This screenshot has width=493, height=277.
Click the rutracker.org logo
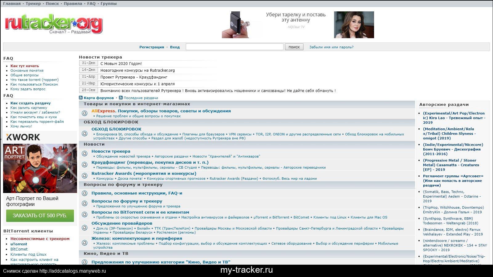[54, 24]
